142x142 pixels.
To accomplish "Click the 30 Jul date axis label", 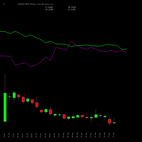I will coord(55,135).
